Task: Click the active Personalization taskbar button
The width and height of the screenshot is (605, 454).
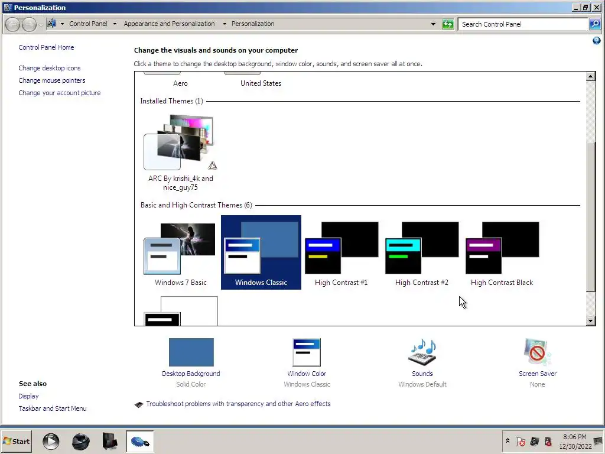Action: coord(139,441)
